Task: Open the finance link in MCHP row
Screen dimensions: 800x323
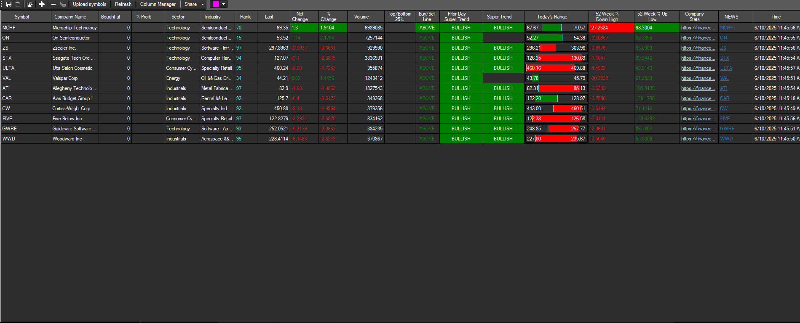Action: 698,28
